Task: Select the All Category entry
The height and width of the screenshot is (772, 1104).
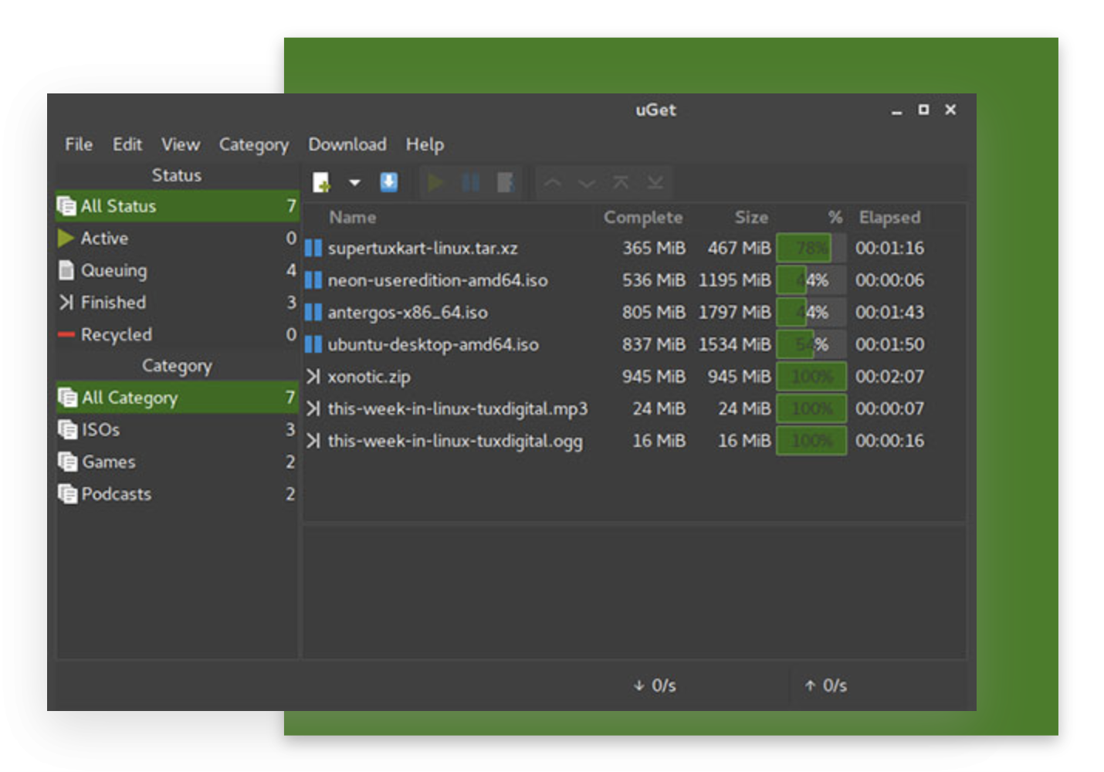Action: coord(178,398)
